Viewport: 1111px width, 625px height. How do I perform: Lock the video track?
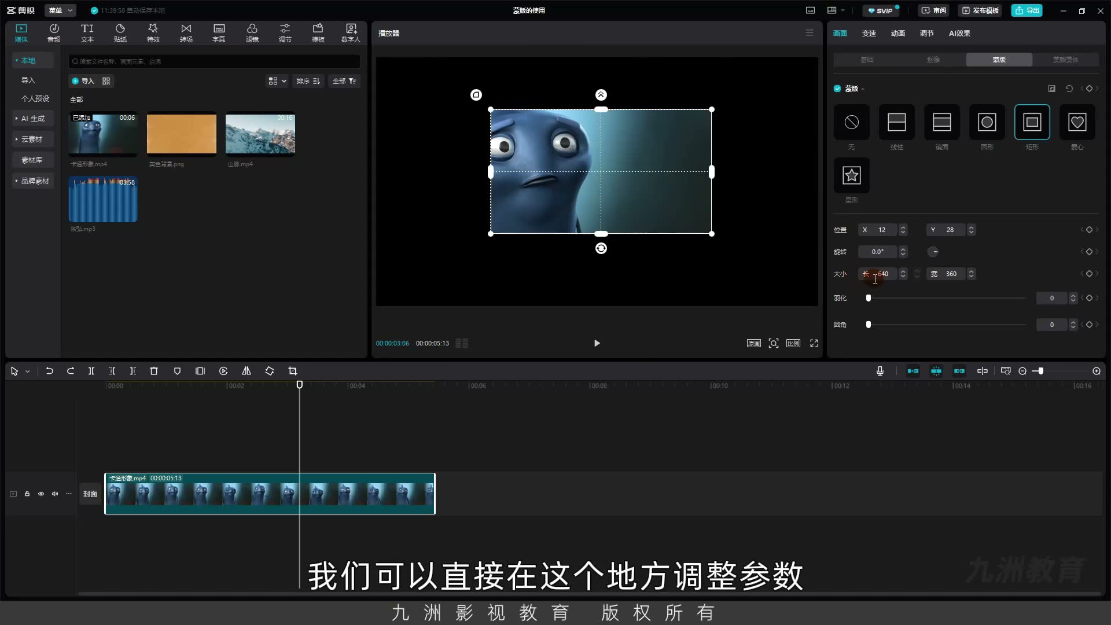(27, 494)
